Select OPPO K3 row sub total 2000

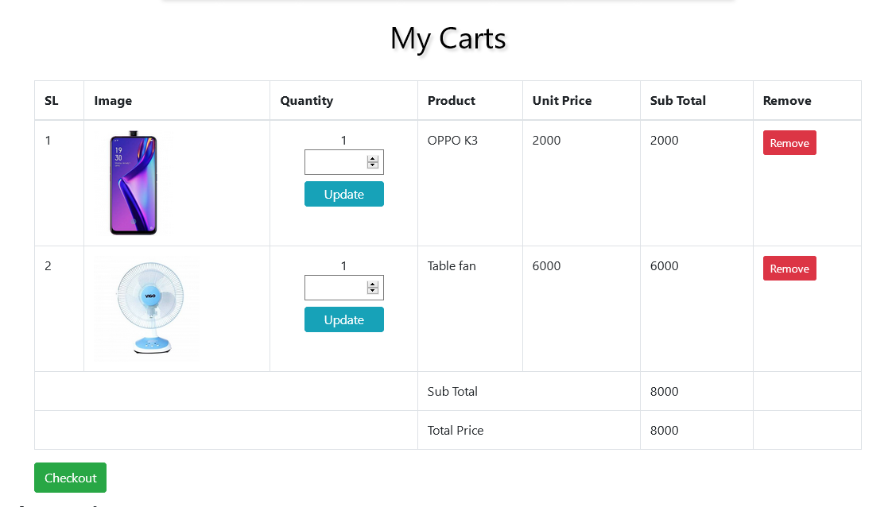point(664,141)
